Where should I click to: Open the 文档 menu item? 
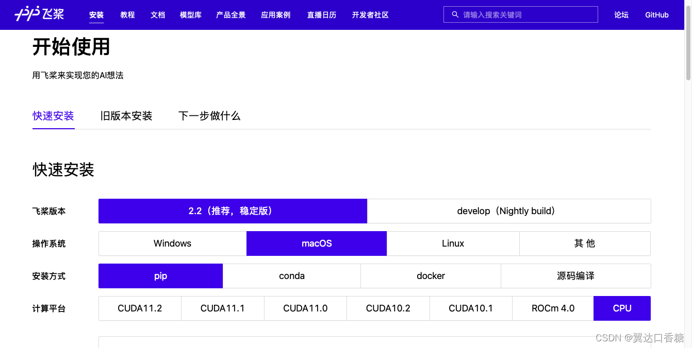pyautogui.click(x=158, y=15)
